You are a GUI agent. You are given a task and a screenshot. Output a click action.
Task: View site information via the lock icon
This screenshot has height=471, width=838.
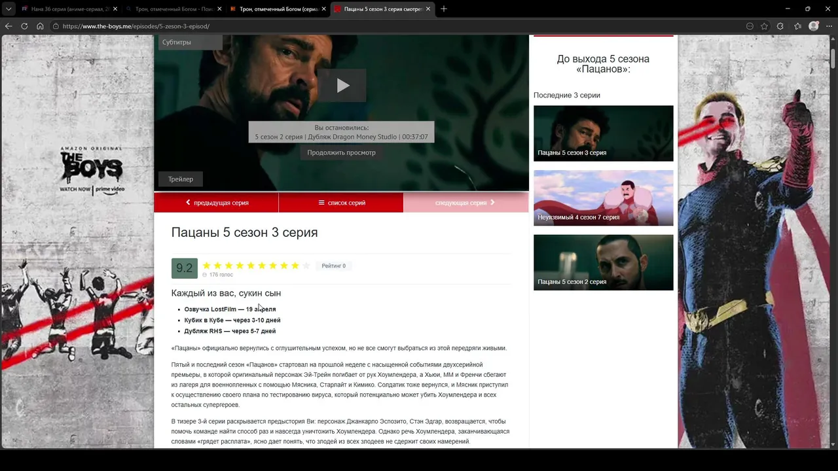(57, 26)
